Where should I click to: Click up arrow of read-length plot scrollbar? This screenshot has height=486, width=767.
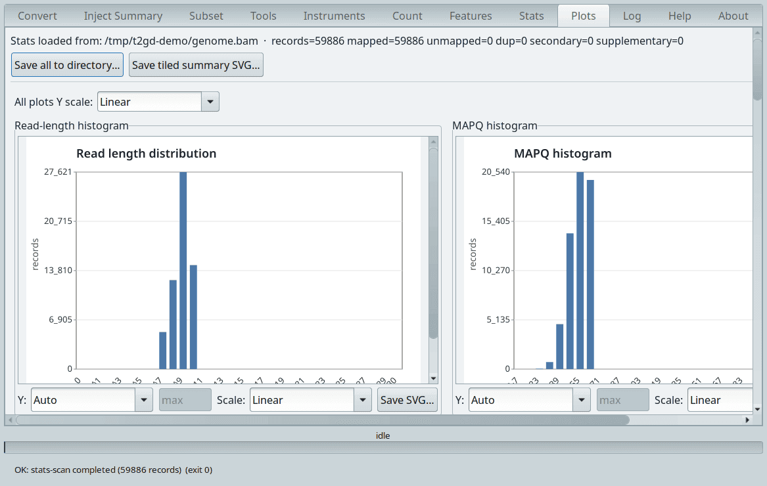433,142
